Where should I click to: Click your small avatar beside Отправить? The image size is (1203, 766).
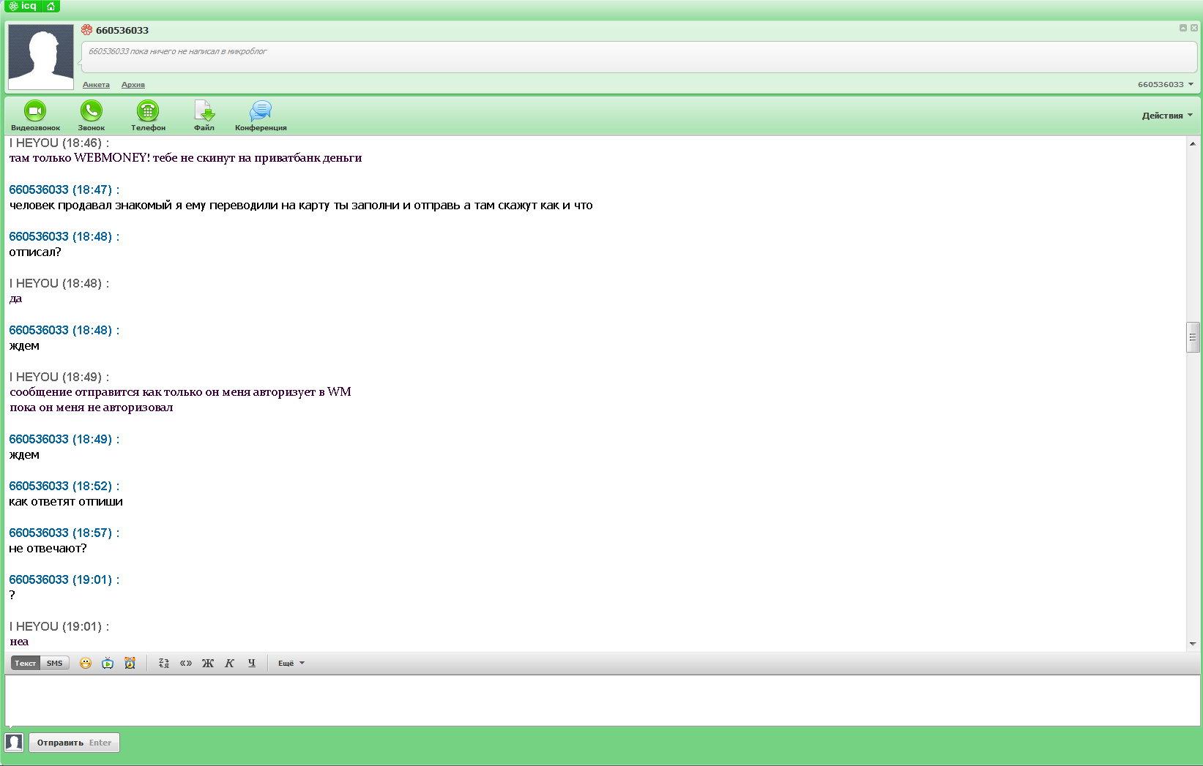14,743
